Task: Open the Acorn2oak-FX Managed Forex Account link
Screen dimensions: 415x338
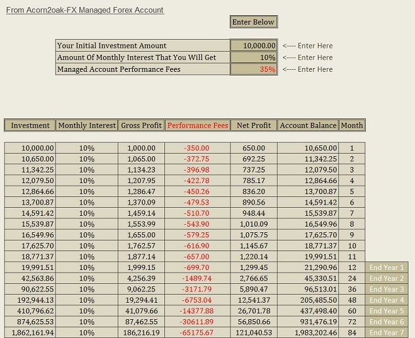Action: click(x=85, y=10)
